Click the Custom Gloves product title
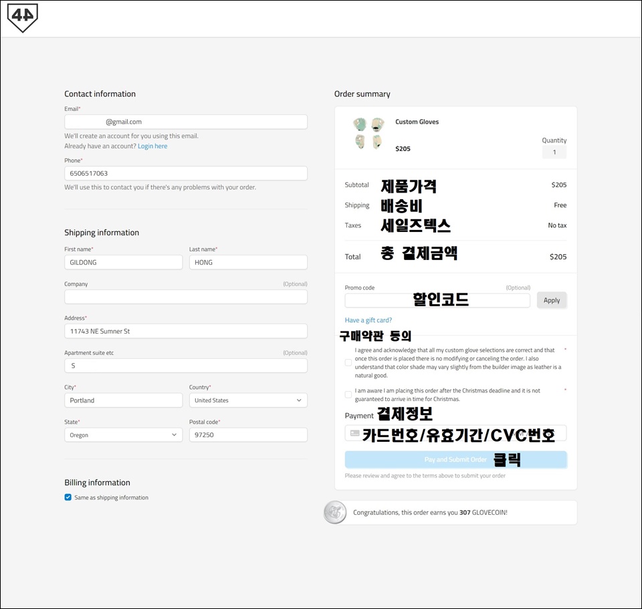 click(417, 122)
